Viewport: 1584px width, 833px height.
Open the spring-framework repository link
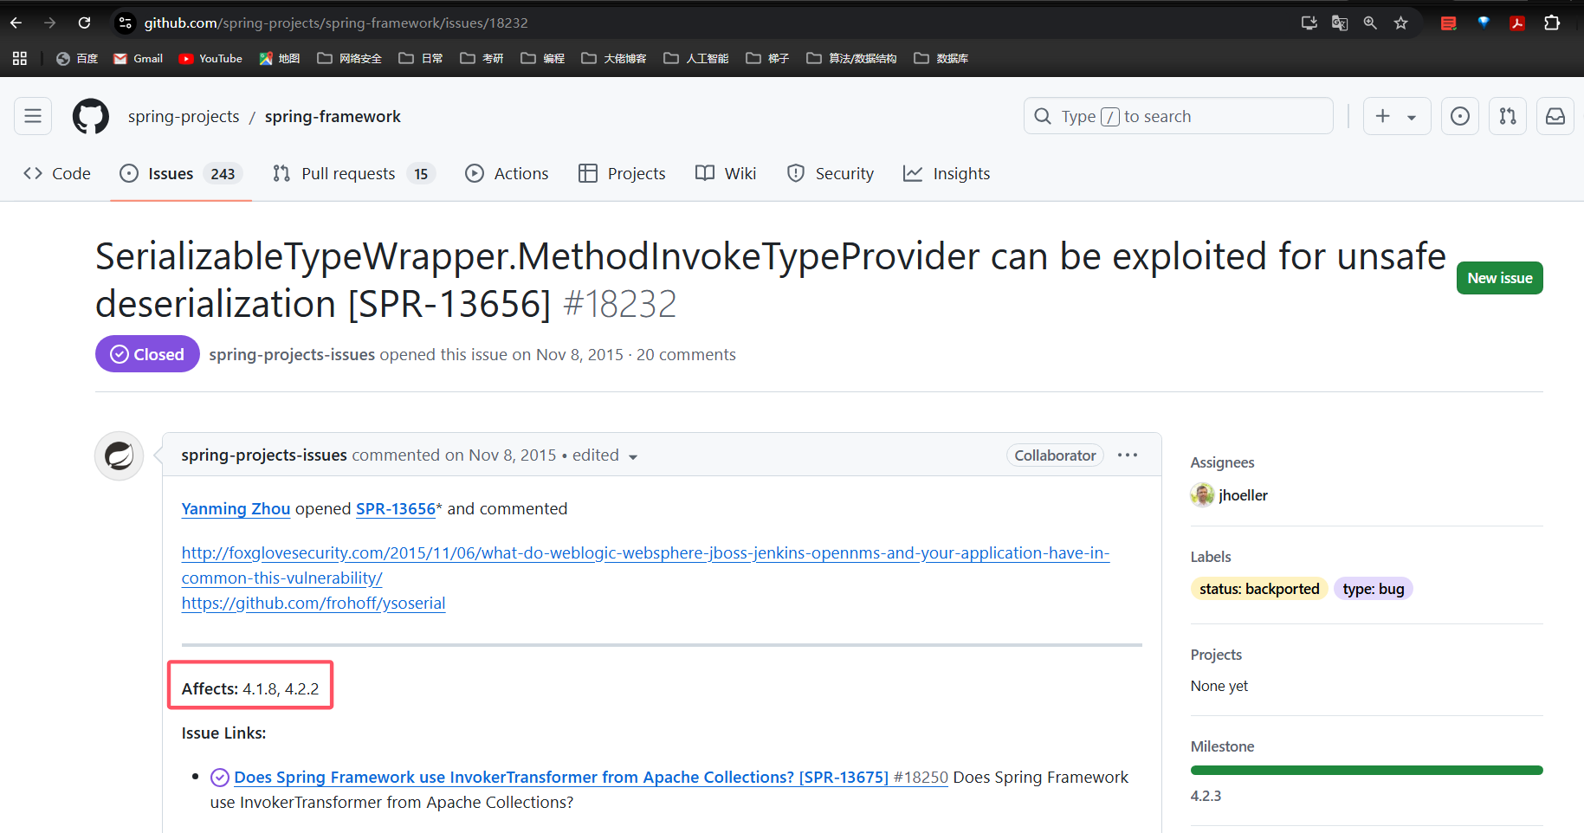pyautogui.click(x=333, y=116)
